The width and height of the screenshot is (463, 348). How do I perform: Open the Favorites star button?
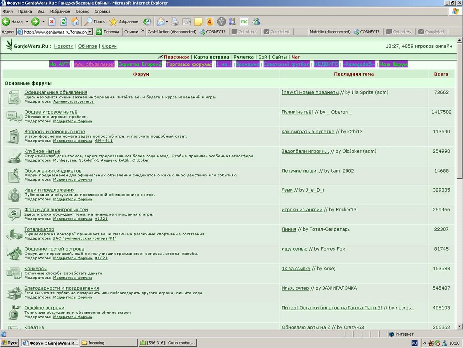(x=123, y=21)
